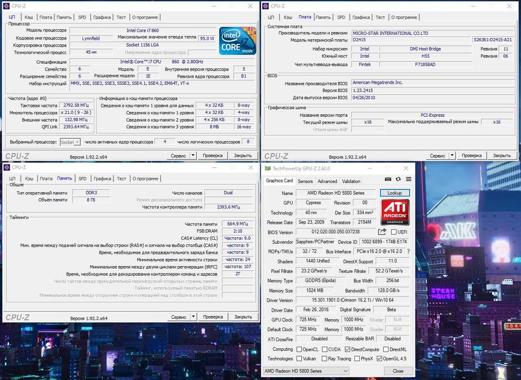Click the GPU-Z screenshot camera icon

387,179
